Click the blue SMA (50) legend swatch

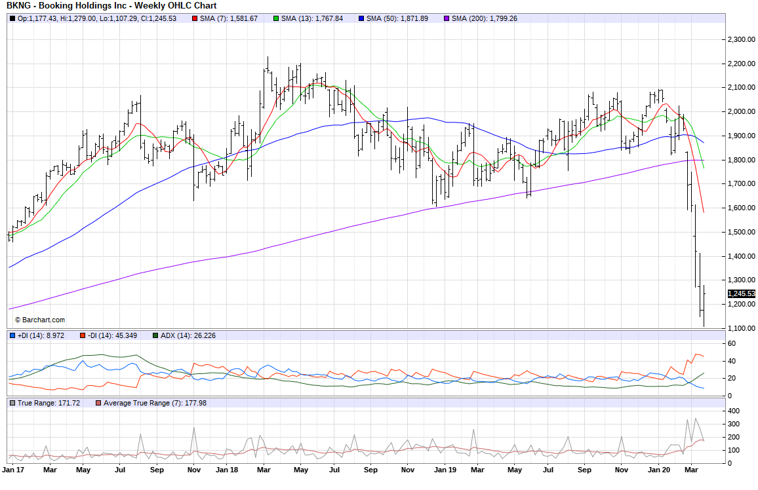tap(361, 18)
